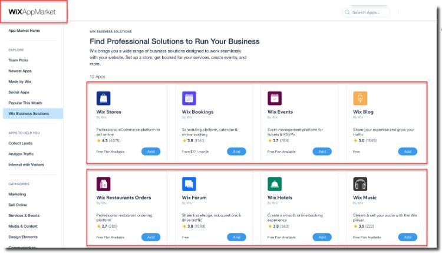Click the Wix Restaurants Orders icon
The height and width of the screenshot is (253, 442).
(104, 184)
